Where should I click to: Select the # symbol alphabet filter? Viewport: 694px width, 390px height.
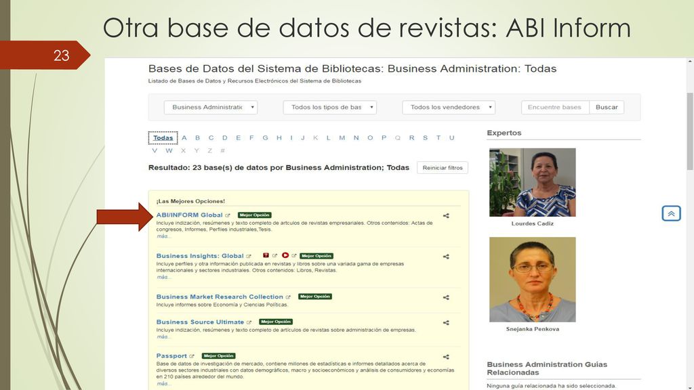(222, 151)
